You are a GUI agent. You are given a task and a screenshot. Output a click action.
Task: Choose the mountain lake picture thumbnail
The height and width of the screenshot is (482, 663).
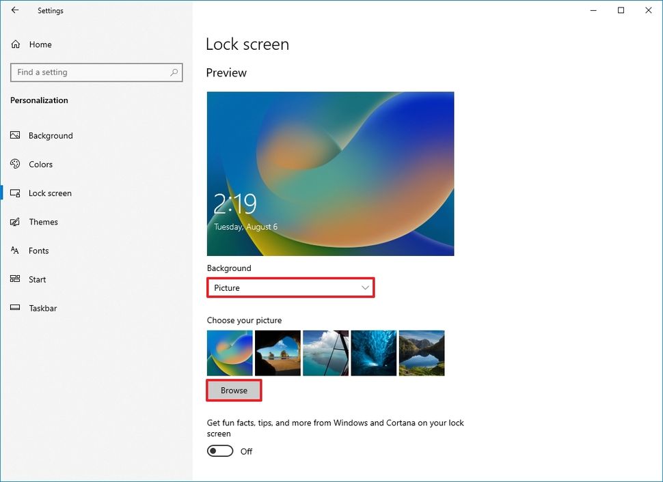(x=421, y=353)
